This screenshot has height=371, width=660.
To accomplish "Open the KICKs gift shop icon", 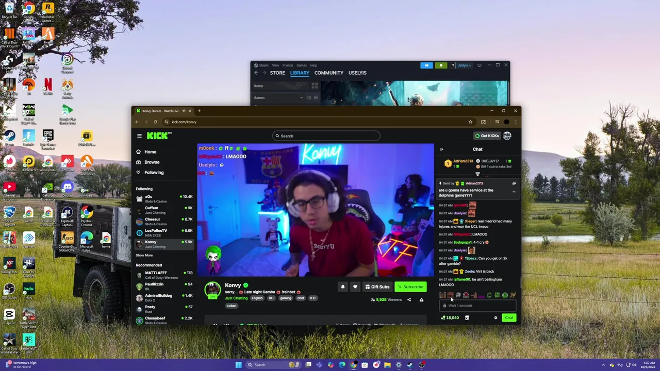I will 467,318.
